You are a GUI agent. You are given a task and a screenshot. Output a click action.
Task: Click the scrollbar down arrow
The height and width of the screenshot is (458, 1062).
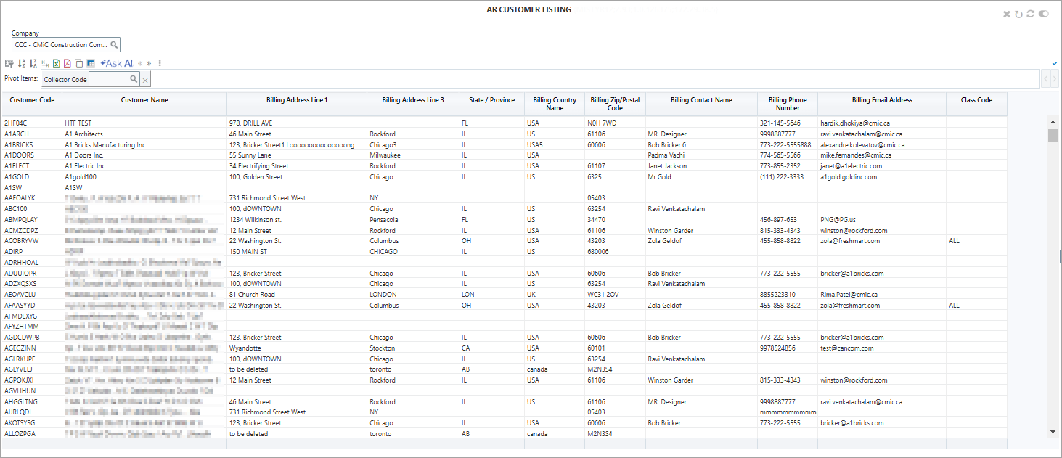pyautogui.click(x=1053, y=432)
